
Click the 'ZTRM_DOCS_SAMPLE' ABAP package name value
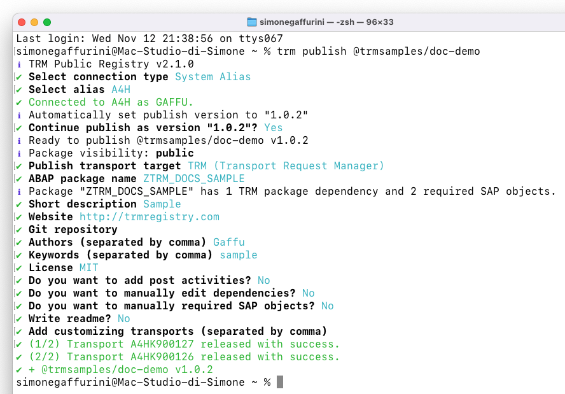(x=194, y=178)
